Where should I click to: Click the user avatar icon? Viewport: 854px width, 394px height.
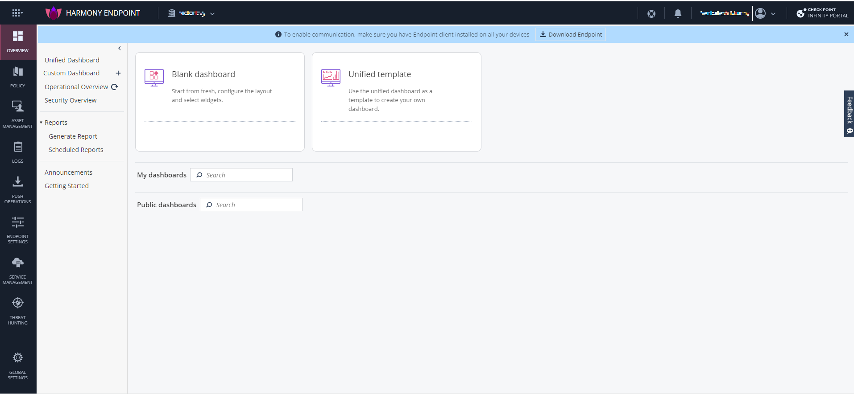click(x=760, y=13)
